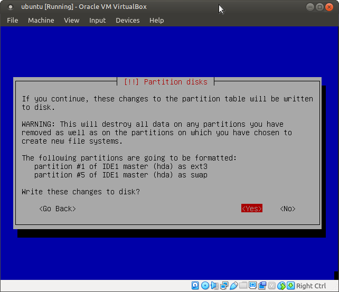
Task: Click the USB devices icon
Action: point(234,286)
